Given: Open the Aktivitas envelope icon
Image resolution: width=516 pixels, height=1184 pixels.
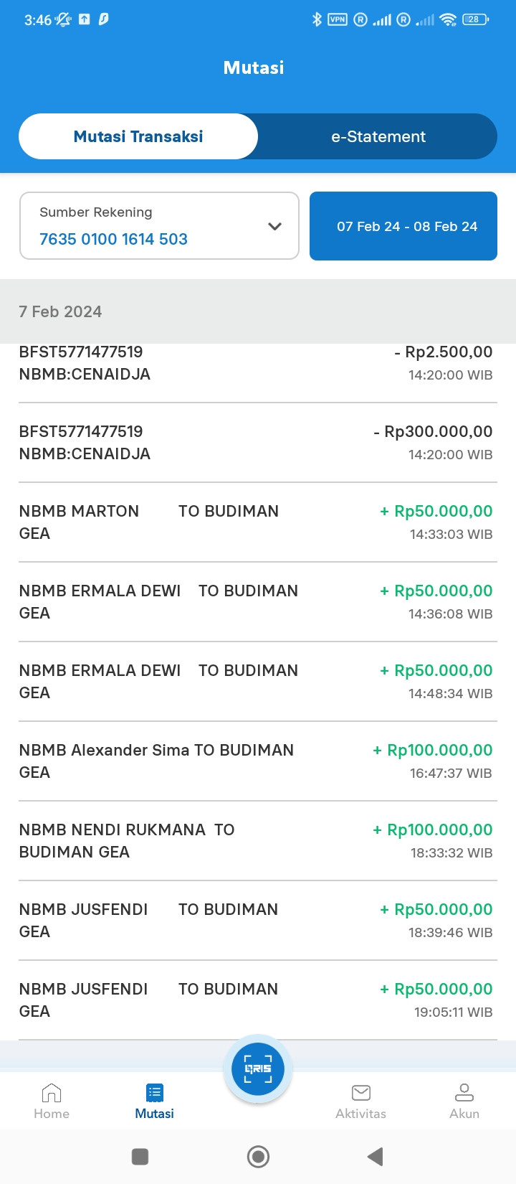Looking at the screenshot, I should [361, 1093].
